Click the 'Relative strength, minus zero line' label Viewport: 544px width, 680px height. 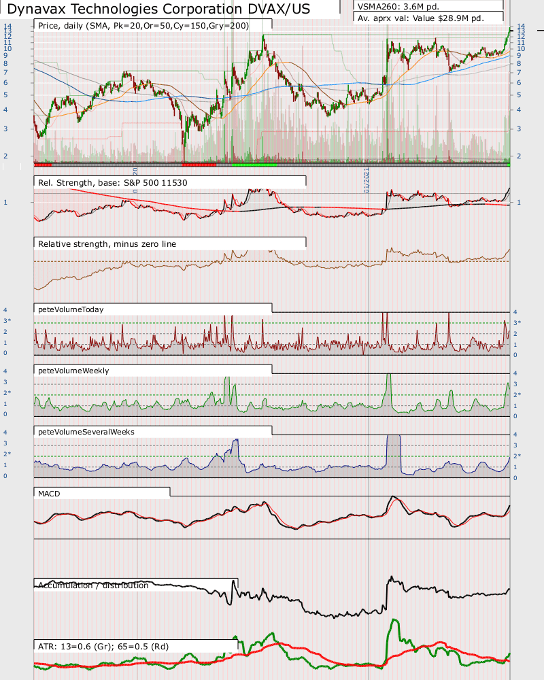(107, 243)
